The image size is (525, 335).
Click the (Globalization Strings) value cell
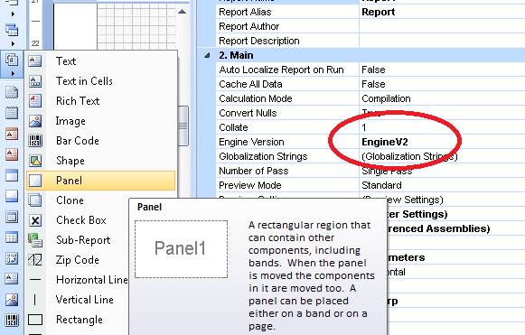click(442, 156)
